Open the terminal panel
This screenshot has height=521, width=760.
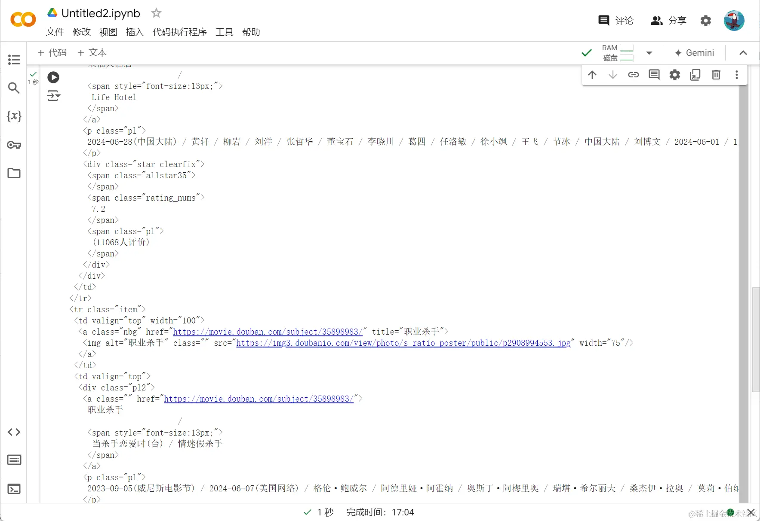(x=14, y=489)
